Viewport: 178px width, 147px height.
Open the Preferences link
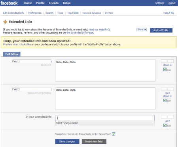[x=35, y=13]
